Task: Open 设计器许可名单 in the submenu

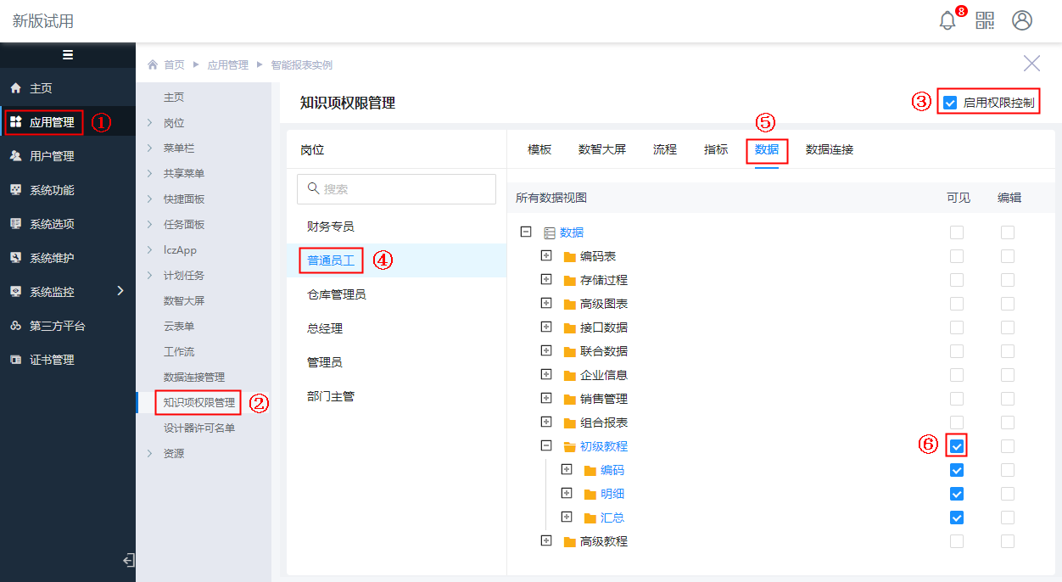Action: (x=199, y=428)
